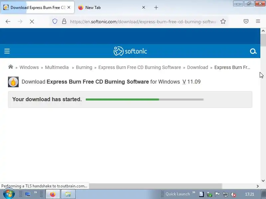Click the Express Burn flame app icon
Screen dimensions: 266x199
[13, 82]
